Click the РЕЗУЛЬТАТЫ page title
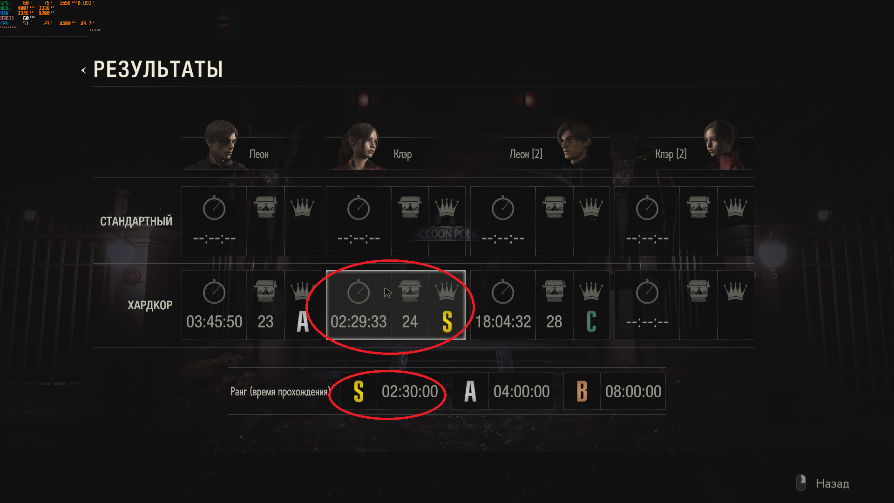894x503 pixels. tap(158, 69)
